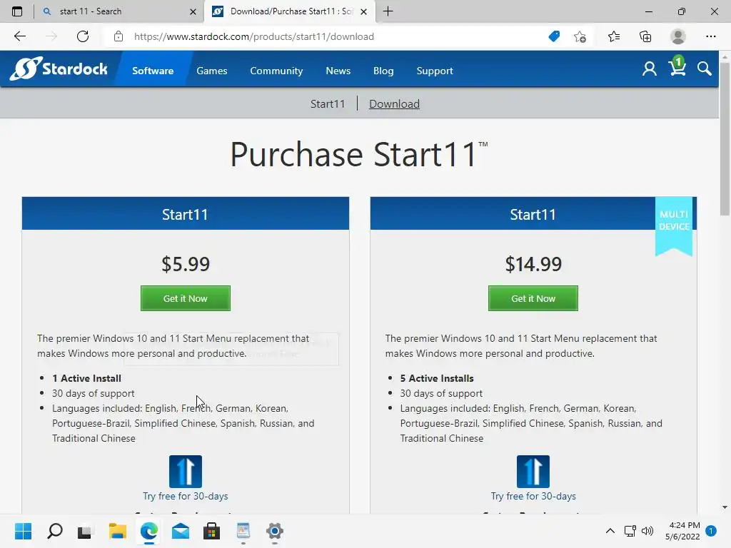Click the Download breadcrumb link

394,104
